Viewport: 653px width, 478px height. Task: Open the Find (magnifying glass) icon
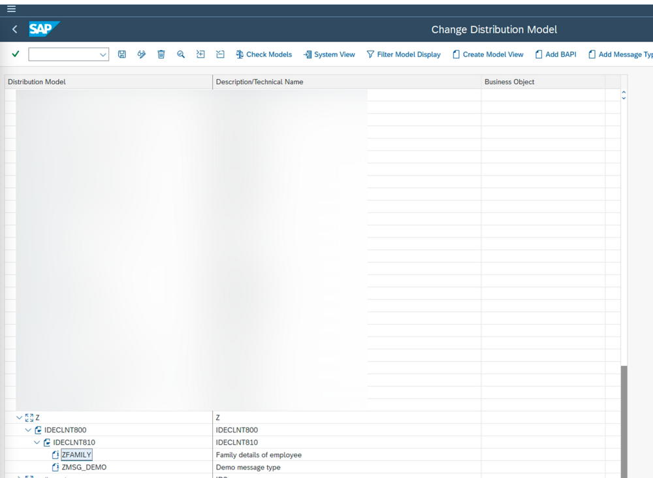click(181, 54)
